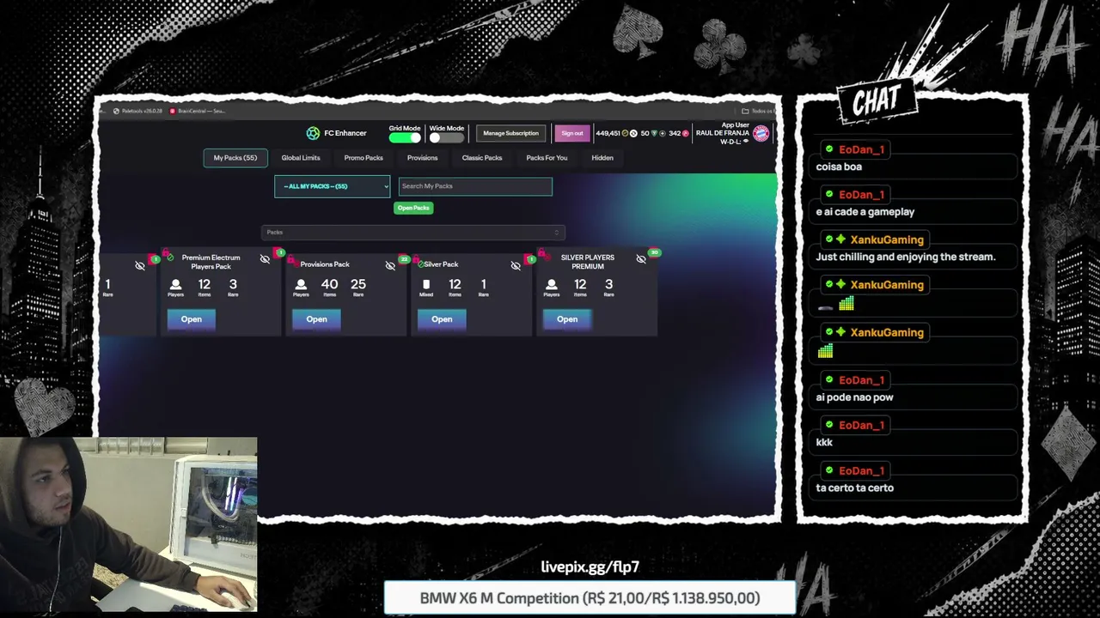
Task: Click the green Open Packs button
Action: pos(413,208)
